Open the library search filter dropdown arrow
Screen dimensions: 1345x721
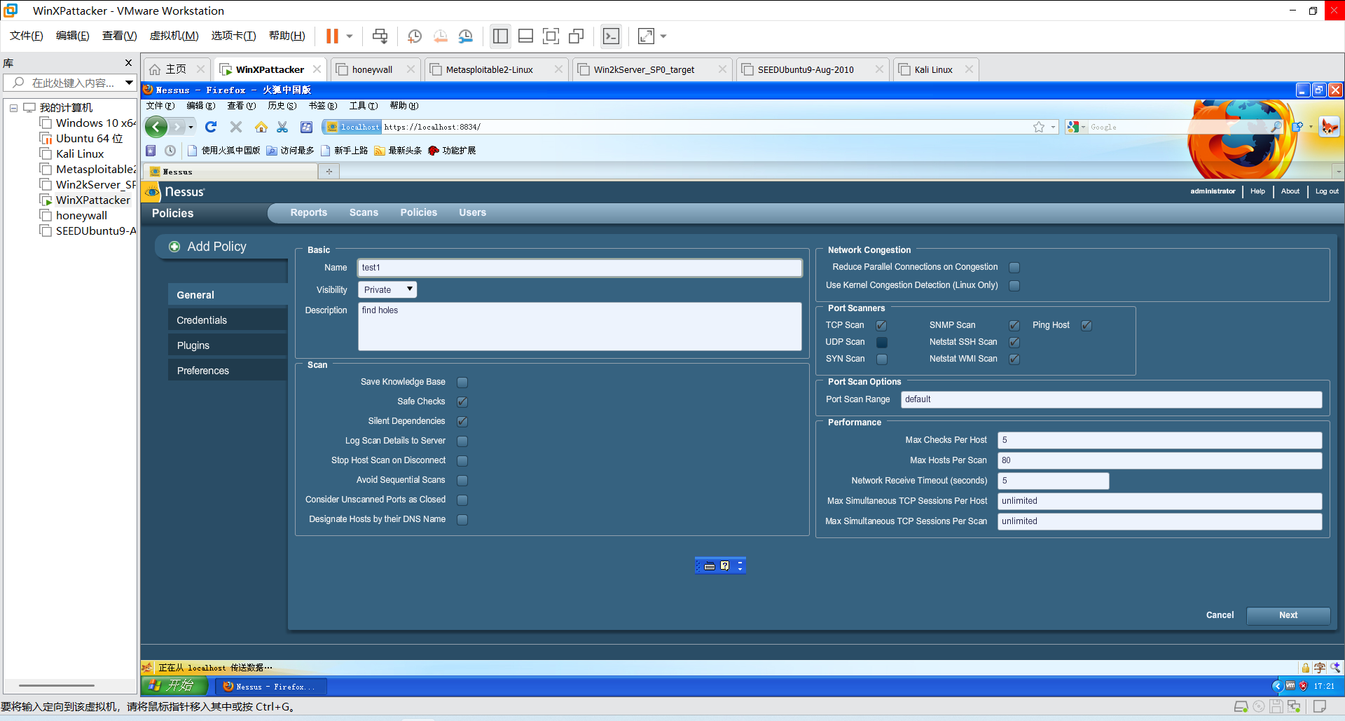129,83
